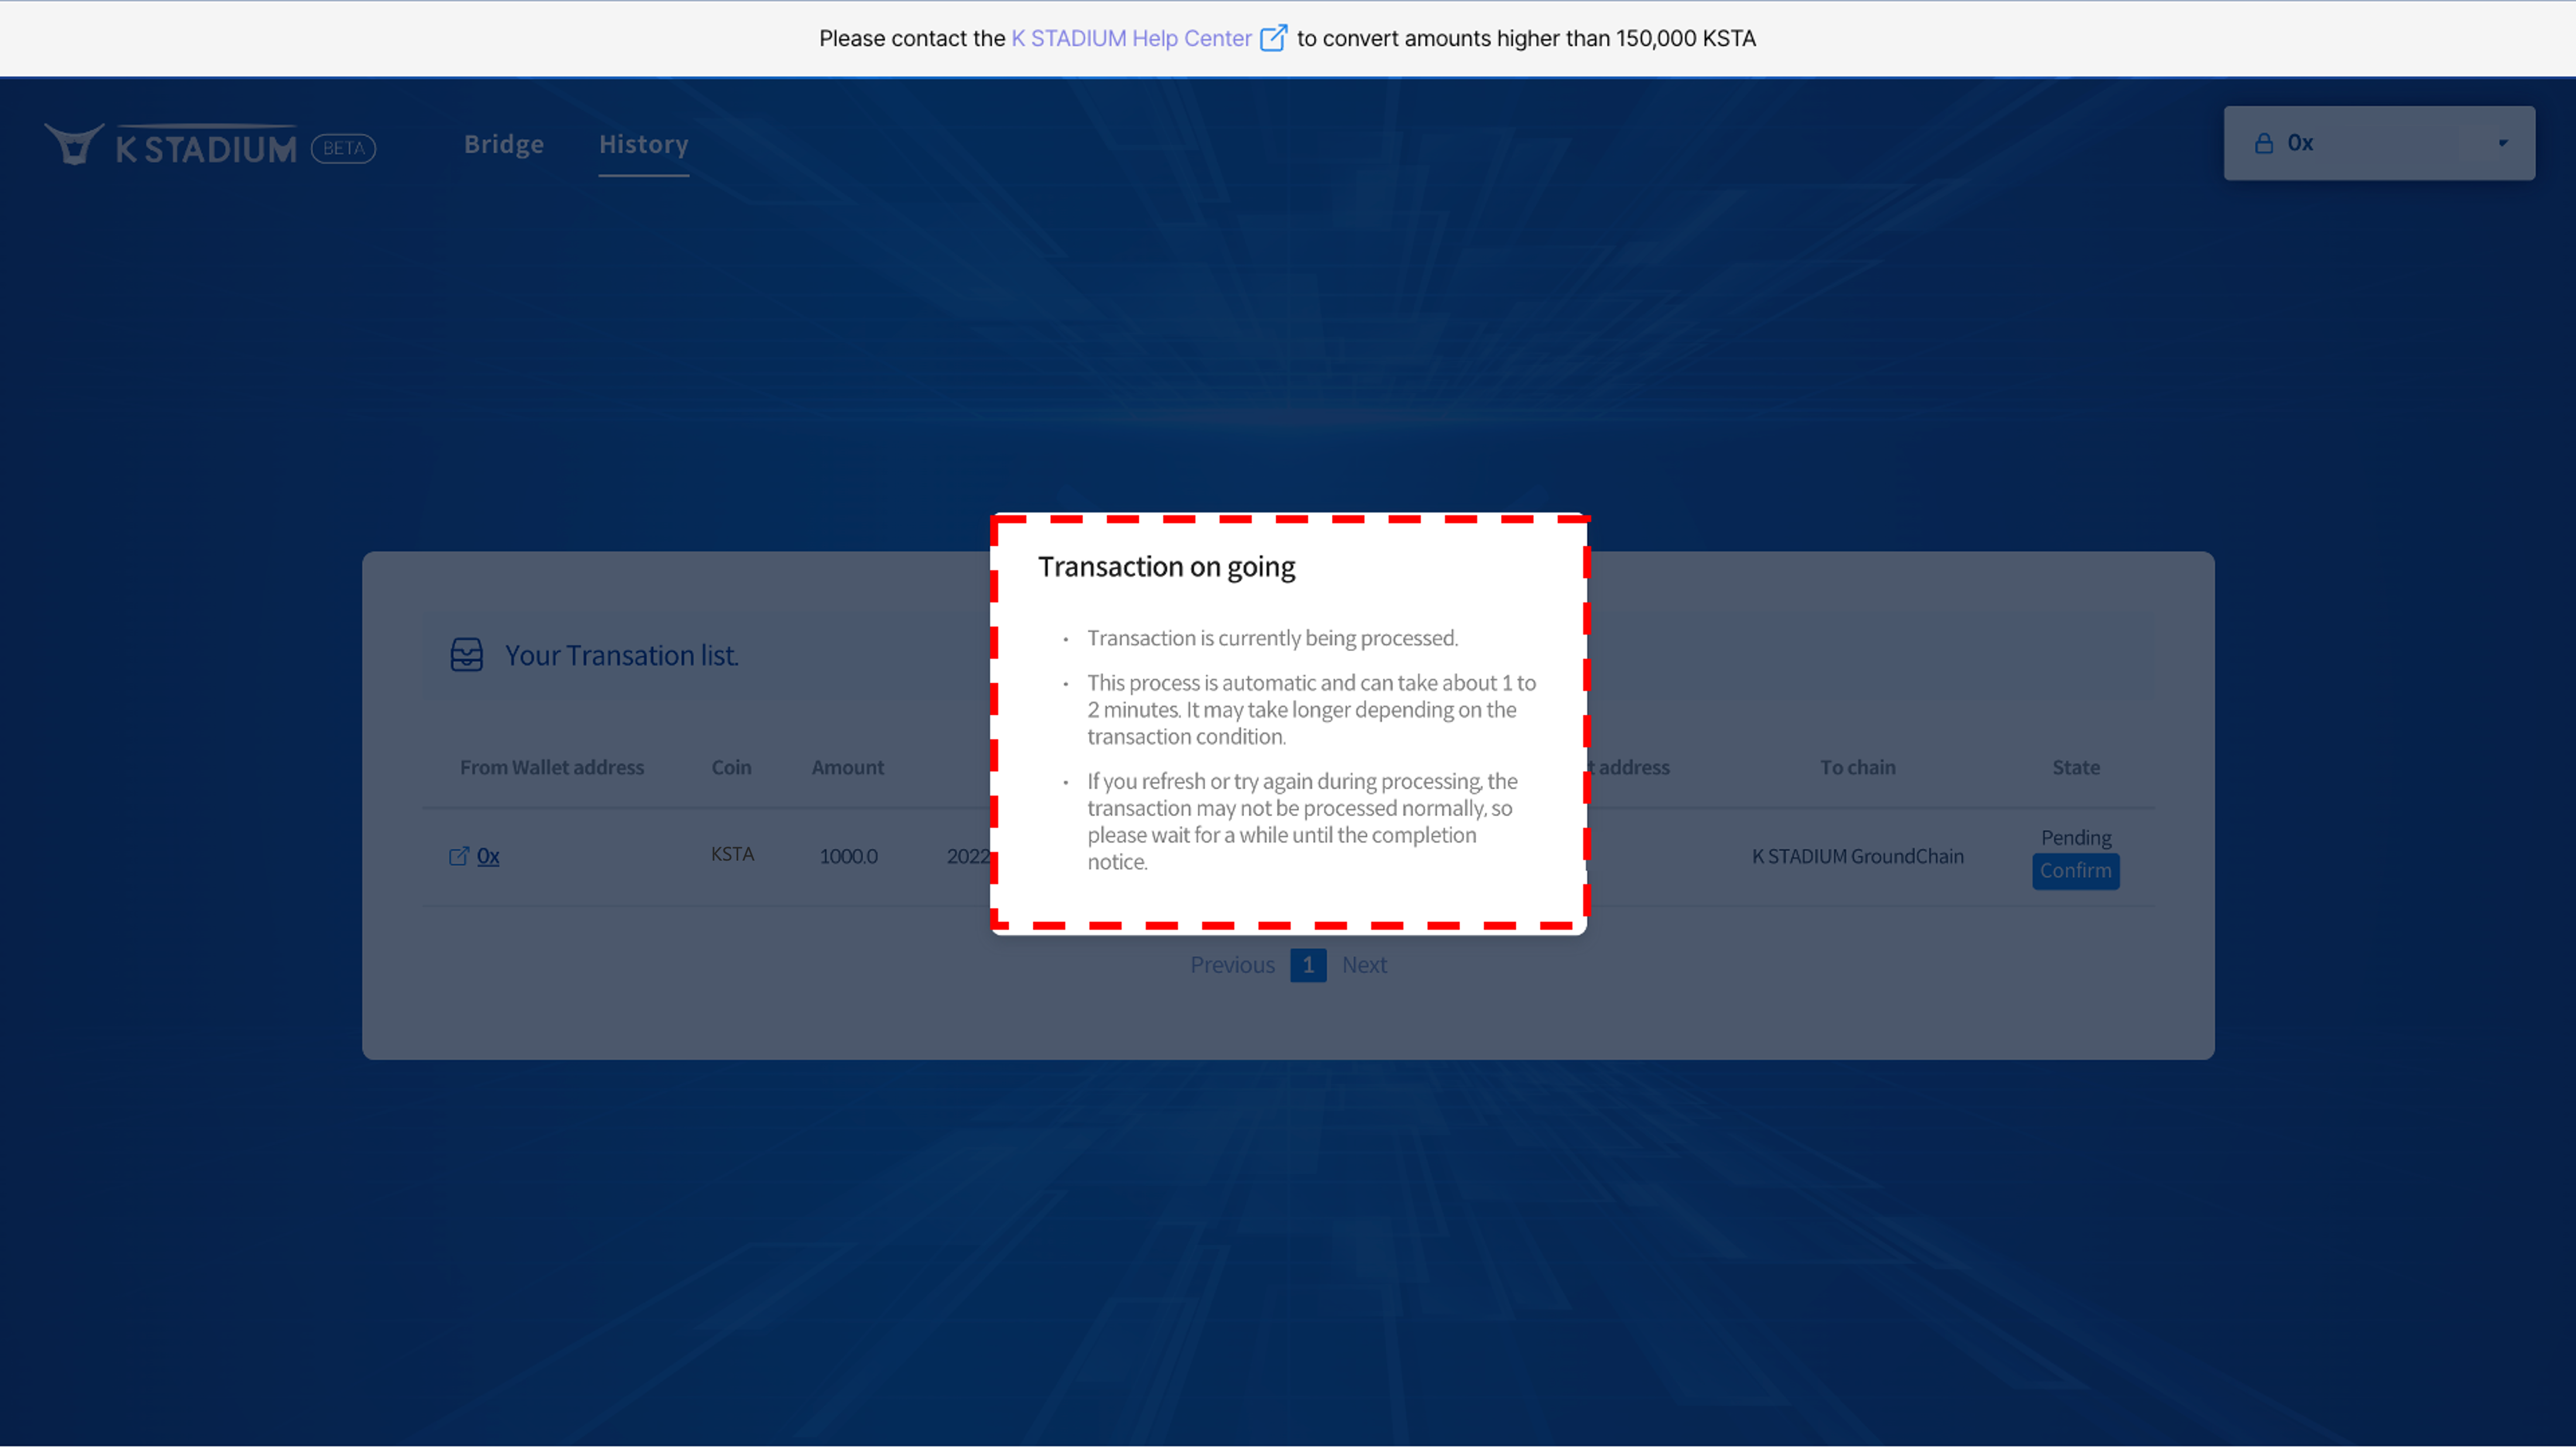Click the BETA badge next to logo
This screenshot has width=2576, height=1449.
pos(343,148)
